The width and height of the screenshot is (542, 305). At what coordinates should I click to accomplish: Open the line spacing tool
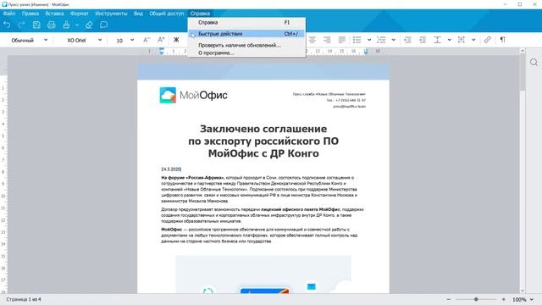pos(437,40)
